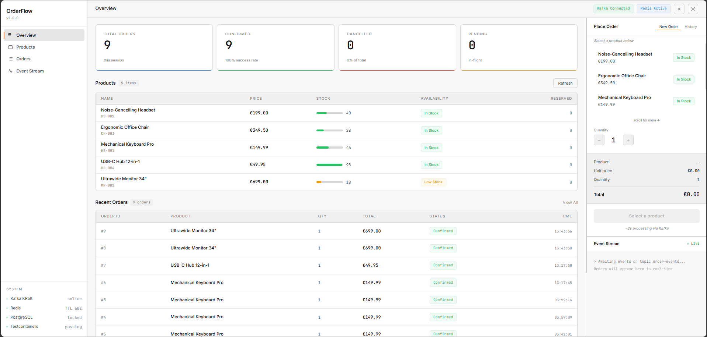Screen dimensions: 707x337
Task: Select Overview in the sidebar
Action: 44,35
